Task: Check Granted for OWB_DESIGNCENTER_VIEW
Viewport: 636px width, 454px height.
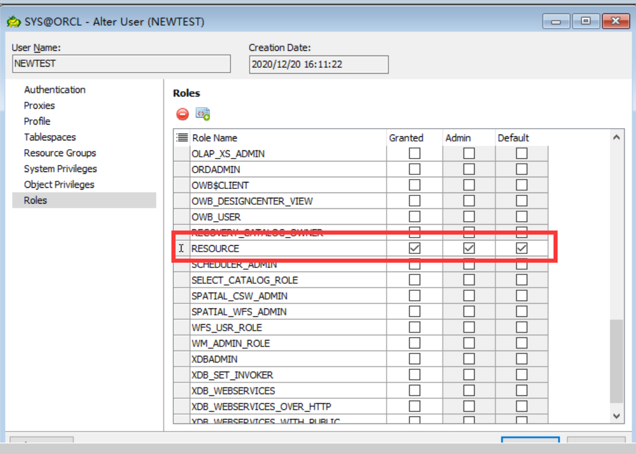Action: pos(414,201)
